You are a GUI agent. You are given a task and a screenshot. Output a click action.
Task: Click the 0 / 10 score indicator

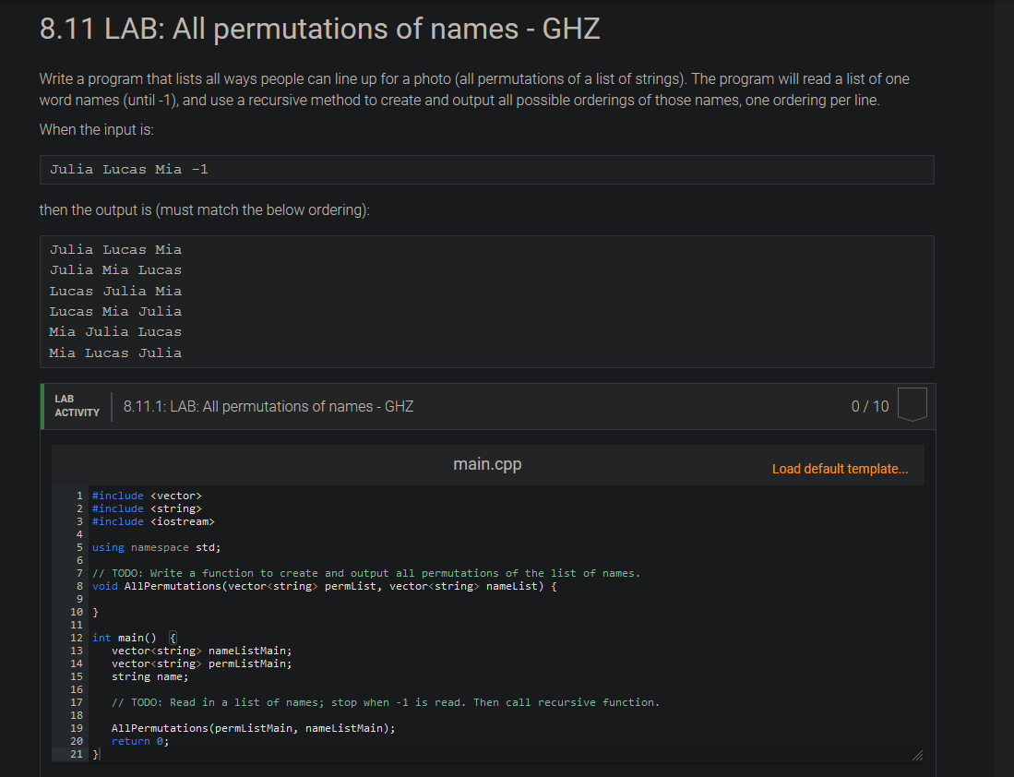(x=869, y=405)
